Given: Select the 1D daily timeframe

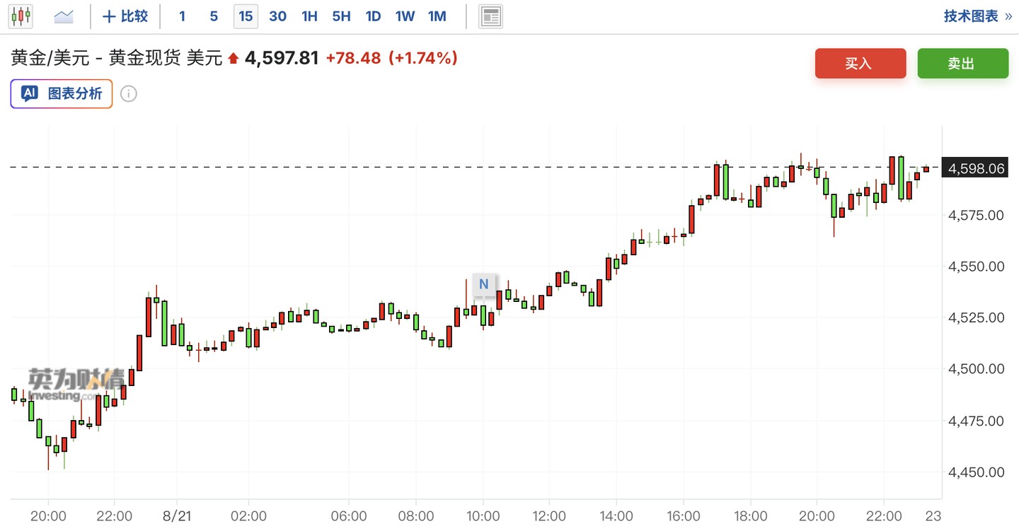Looking at the screenshot, I should point(373,16).
